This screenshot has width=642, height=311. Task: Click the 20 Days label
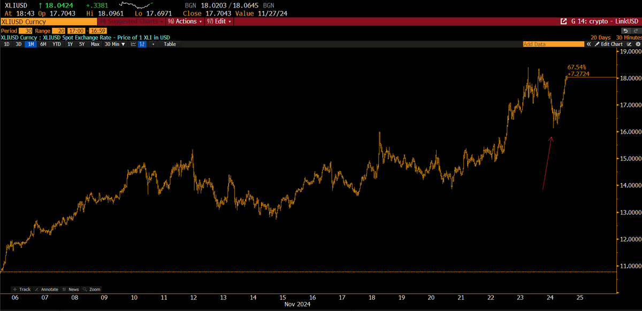(x=600, y=37)
